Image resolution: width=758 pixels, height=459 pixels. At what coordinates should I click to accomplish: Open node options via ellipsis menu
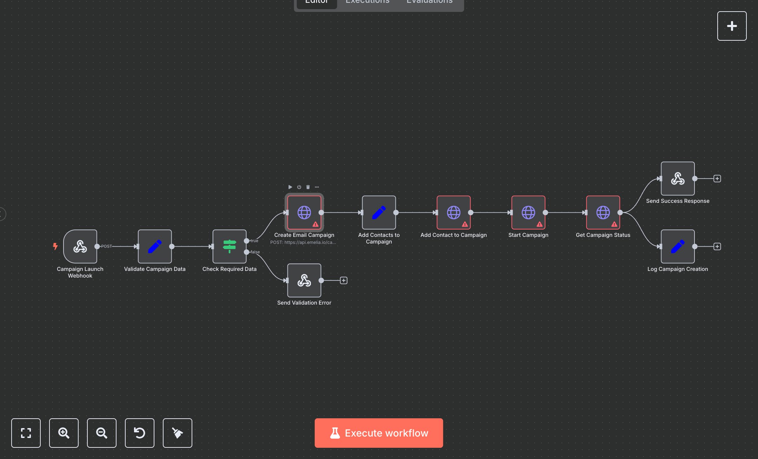317,187
